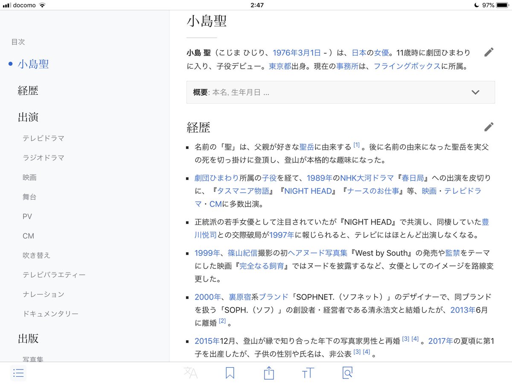This screenshot has height=384, width=512.
Task: Bookmark this article with the bookmark icon
Action: [230, 373]
